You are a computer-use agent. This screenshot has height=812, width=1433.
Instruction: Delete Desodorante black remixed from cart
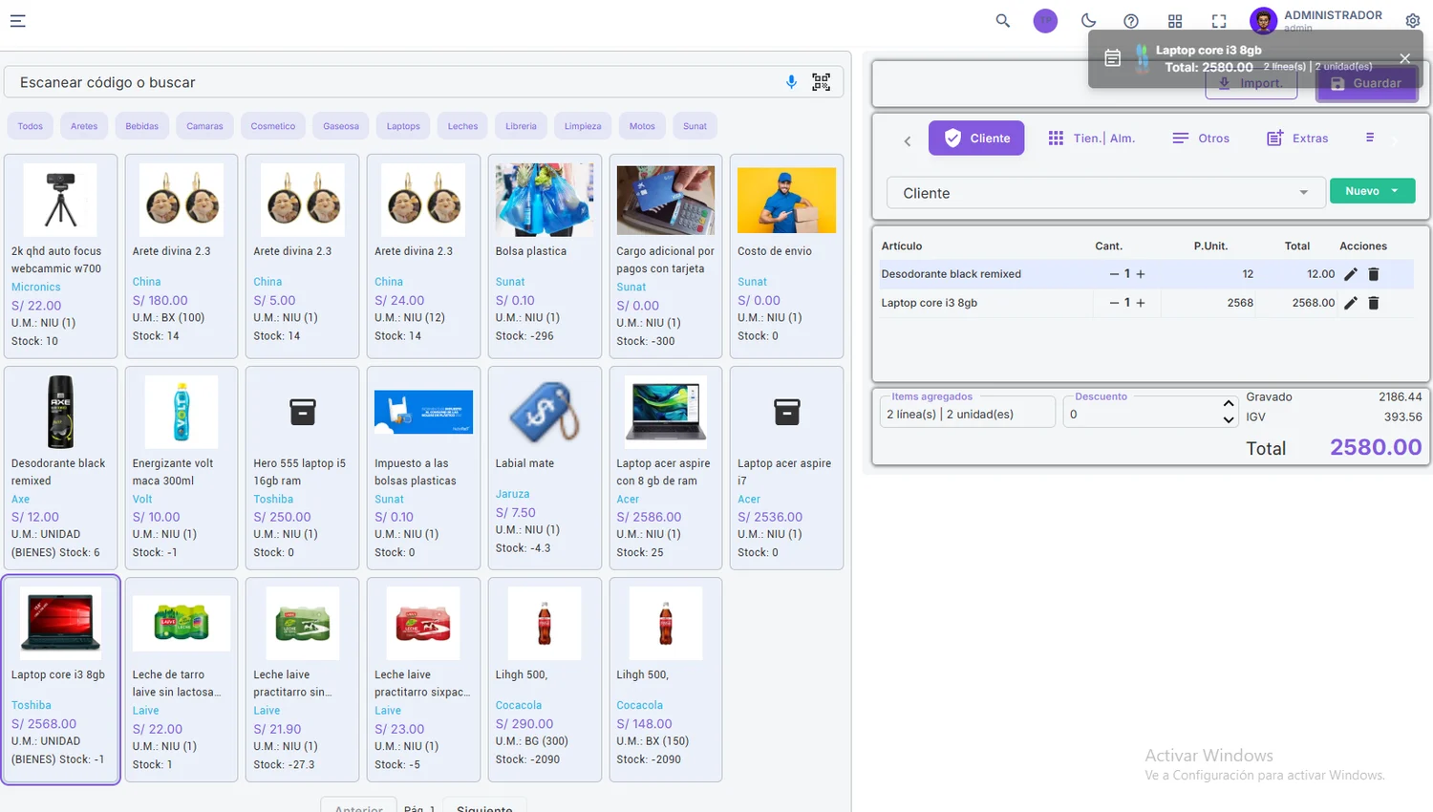1374,274
